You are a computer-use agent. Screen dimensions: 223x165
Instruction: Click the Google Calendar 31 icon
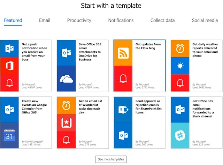tap(9, 135)
